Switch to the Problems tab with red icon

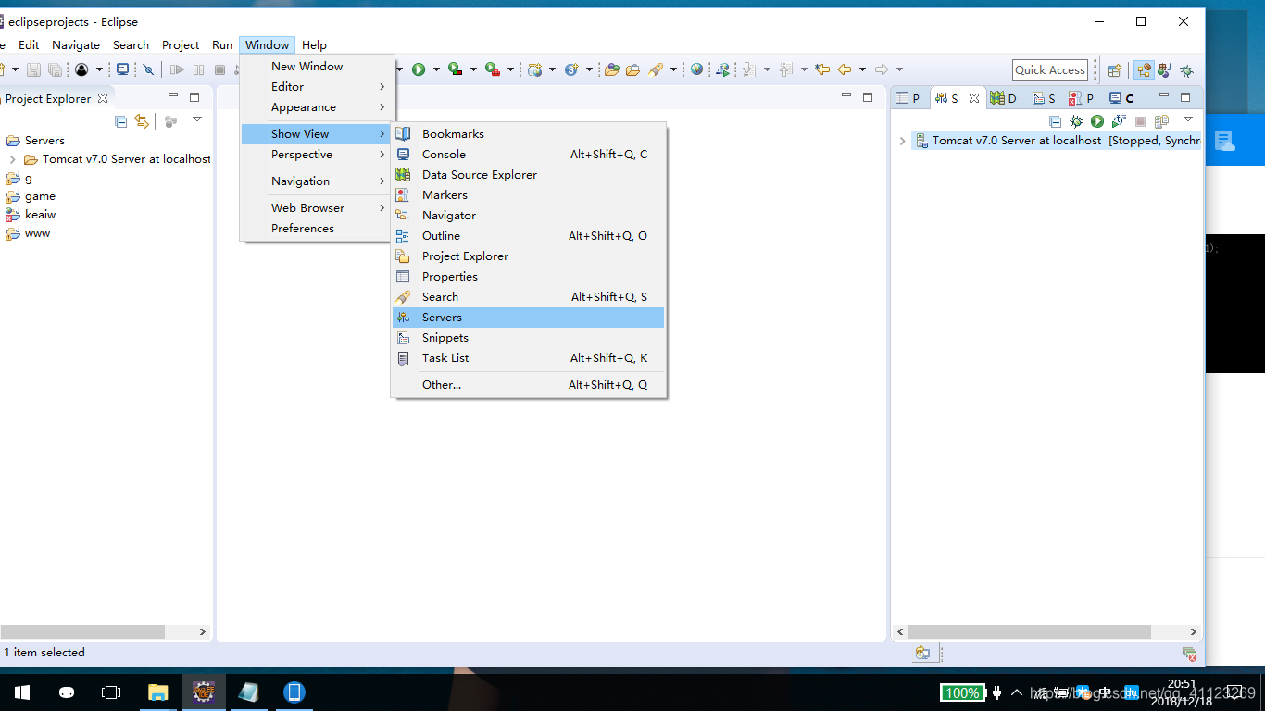tap(1081, 98)
